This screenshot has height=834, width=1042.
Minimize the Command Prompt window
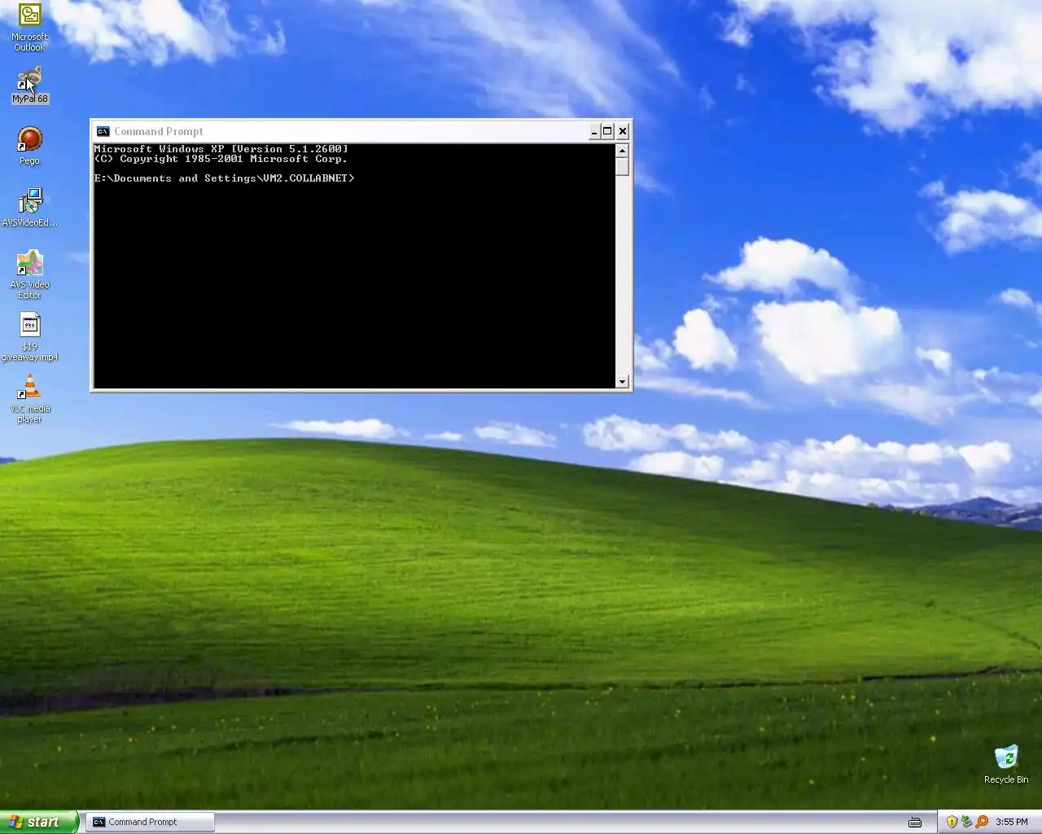(x=594, y=131)
